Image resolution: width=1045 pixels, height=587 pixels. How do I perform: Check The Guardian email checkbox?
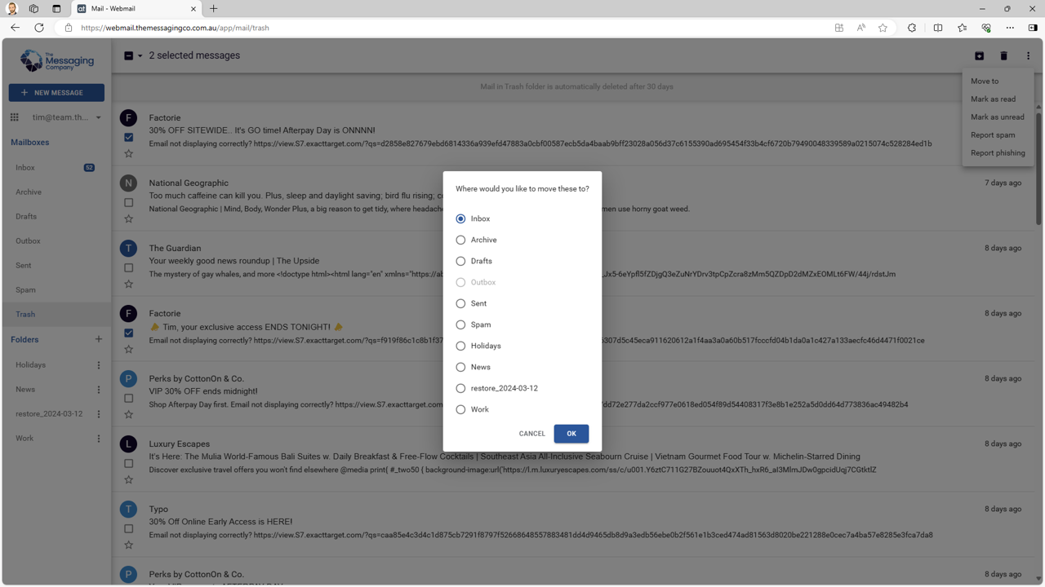[128, 267]
